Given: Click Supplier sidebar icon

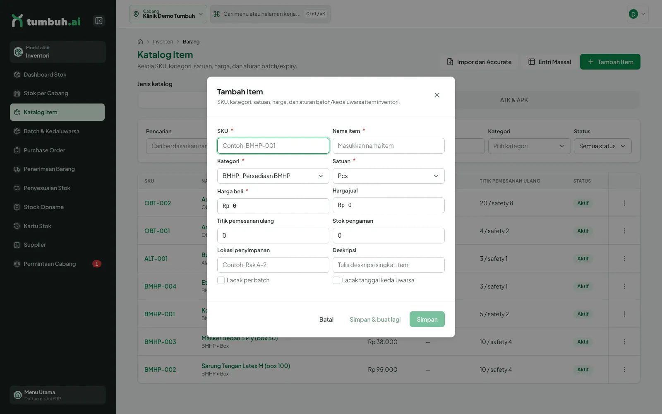Looking at the screenshot, I should (17, 245).
